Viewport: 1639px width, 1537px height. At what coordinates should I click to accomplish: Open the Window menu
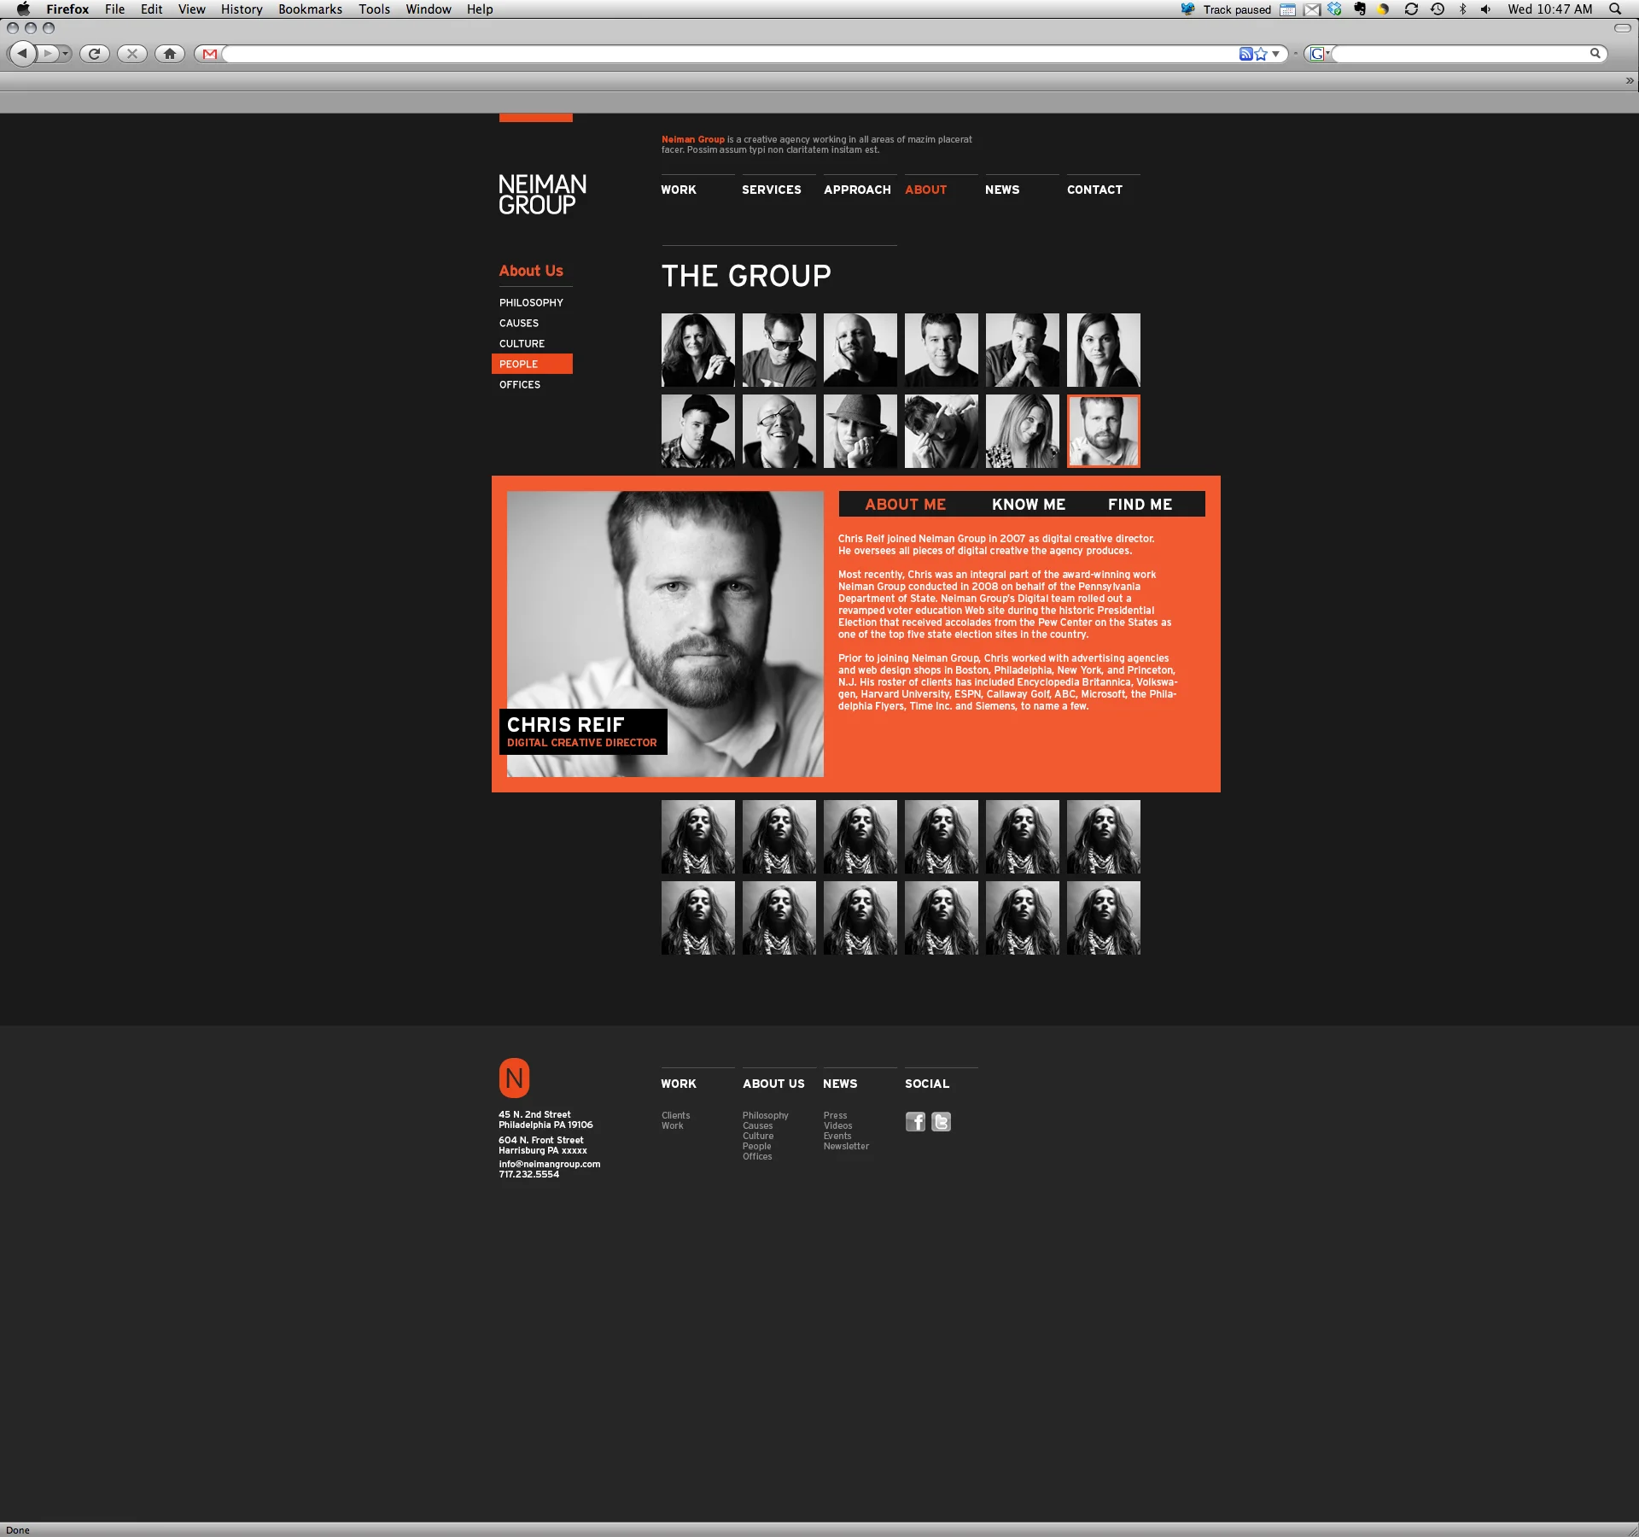[x=429, y=9]
